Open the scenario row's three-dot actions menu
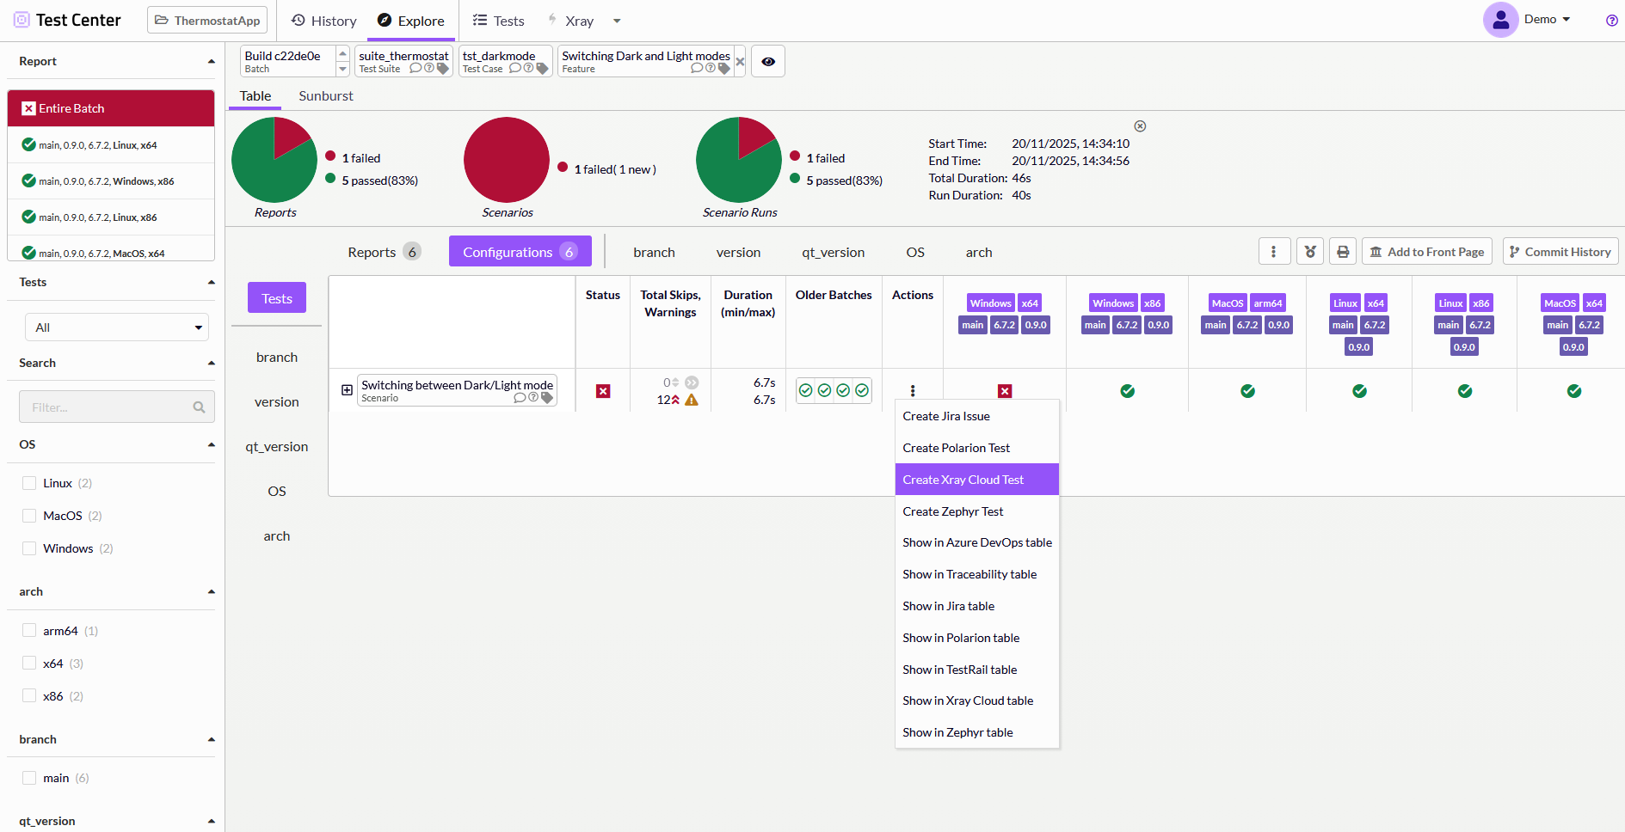Image resolution: width=1625 pixels, height=832 pixels. click(x=913, y=391)
